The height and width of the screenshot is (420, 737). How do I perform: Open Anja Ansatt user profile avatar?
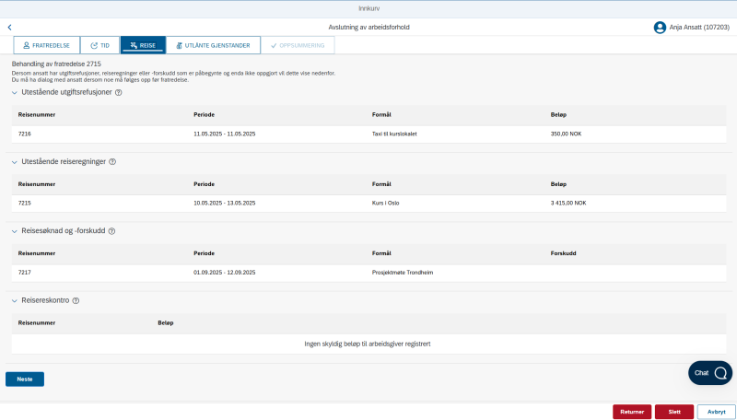pos(660,28)
